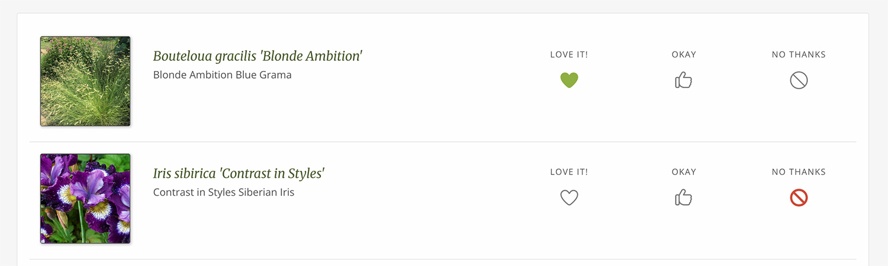
Task: Click the OKAY label in Siberian Iris row
Action: coord(684,172)
